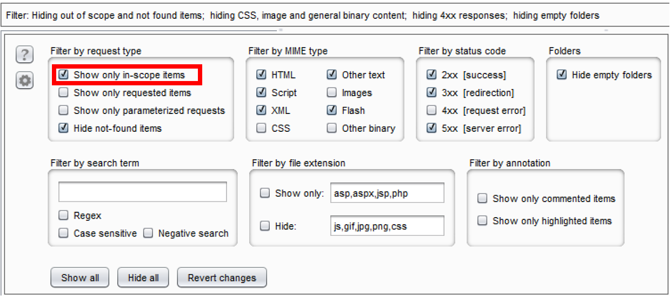Enable the Images MIME type filter
The width and height of the screenshot is (671, 296).
coord(332,93)
